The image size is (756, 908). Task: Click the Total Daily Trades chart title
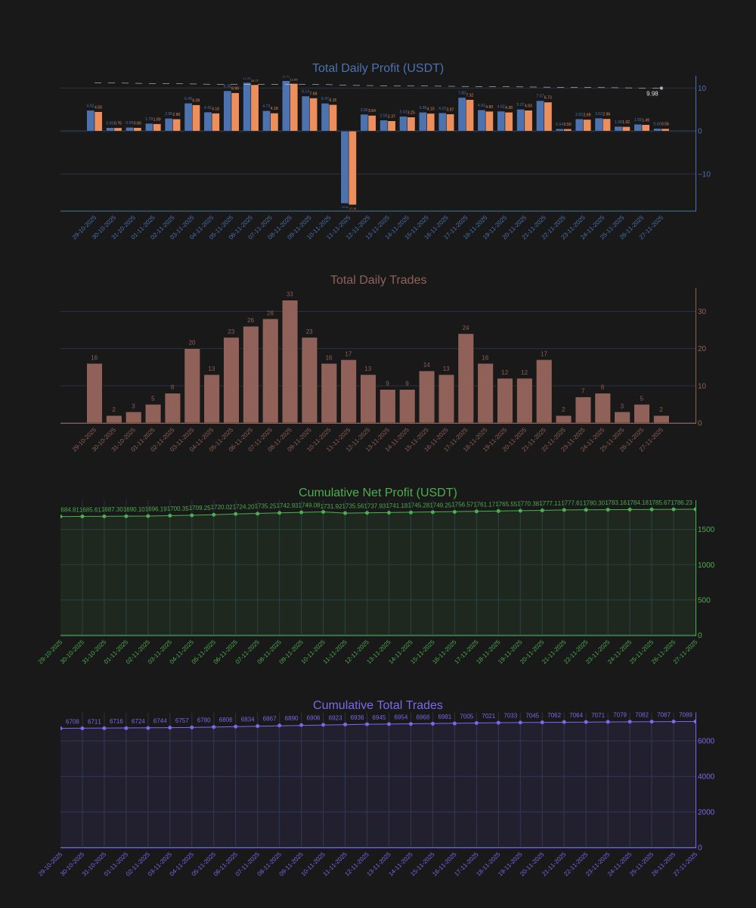coord(378,279)
